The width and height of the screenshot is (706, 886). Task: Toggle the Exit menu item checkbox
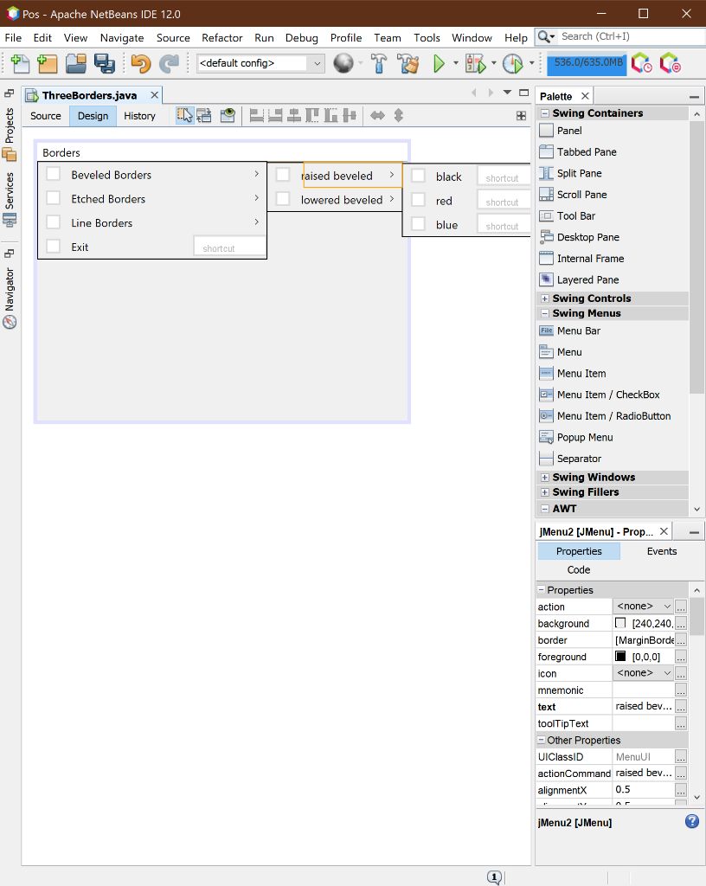point(53,246)
